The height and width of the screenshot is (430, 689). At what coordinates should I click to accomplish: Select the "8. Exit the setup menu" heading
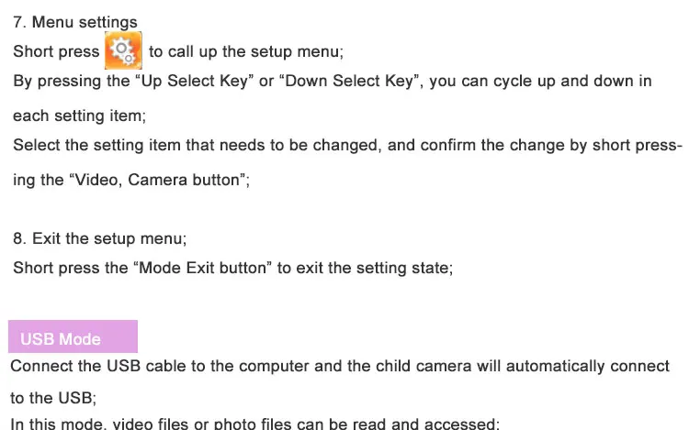click(x=99, y=238)
